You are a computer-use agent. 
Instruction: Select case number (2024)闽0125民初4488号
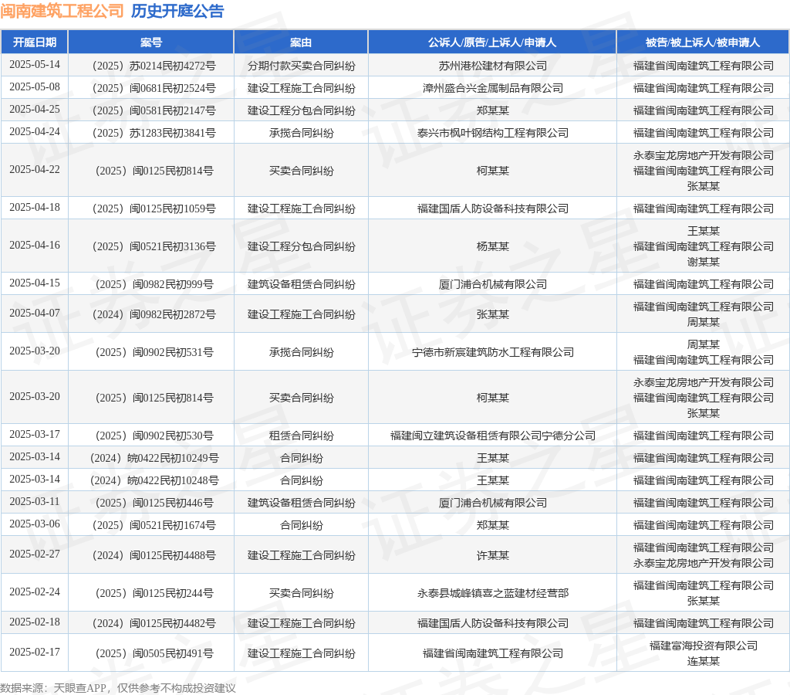[x=154, y=555]
